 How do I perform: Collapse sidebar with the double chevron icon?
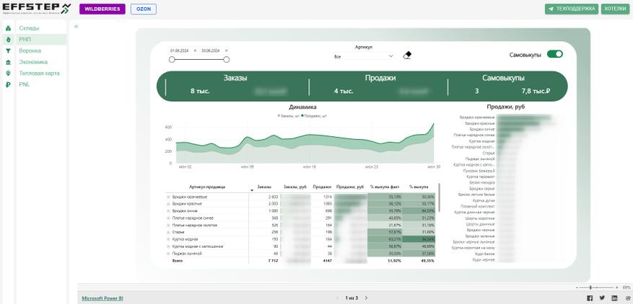click(x=76, y=26)
